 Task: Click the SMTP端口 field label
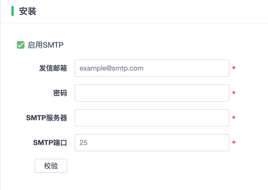[50, 143]
